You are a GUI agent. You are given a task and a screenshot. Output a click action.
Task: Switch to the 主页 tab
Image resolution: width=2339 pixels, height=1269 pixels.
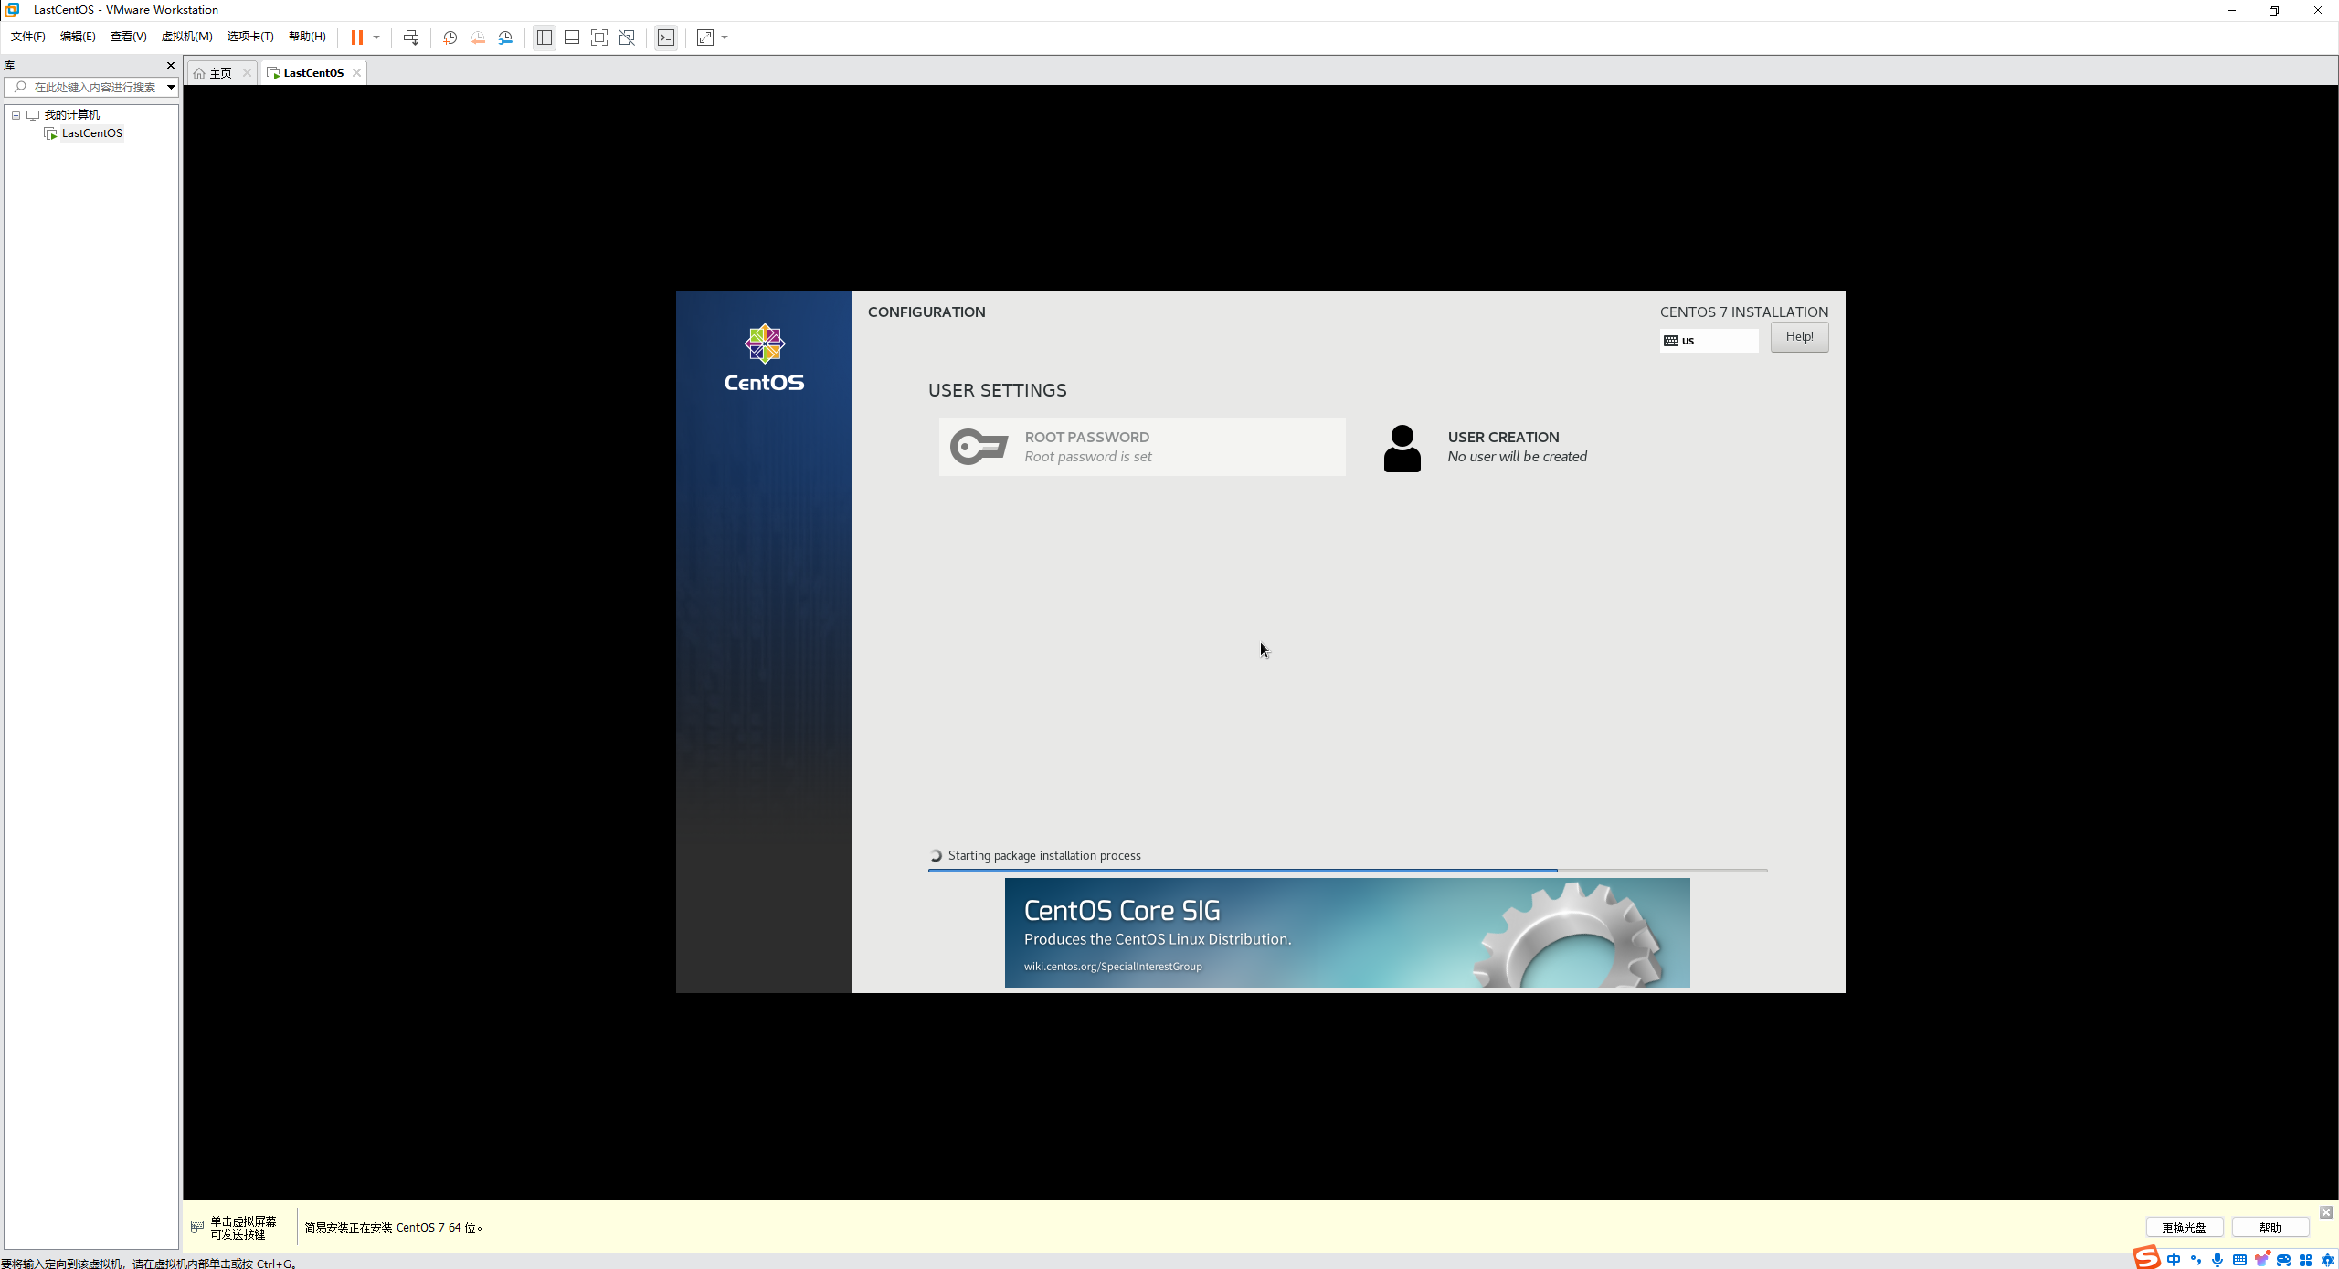(220, 73)
